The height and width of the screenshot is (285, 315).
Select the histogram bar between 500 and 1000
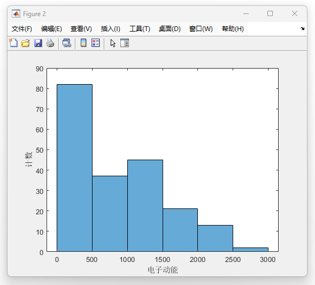(110, 214)
